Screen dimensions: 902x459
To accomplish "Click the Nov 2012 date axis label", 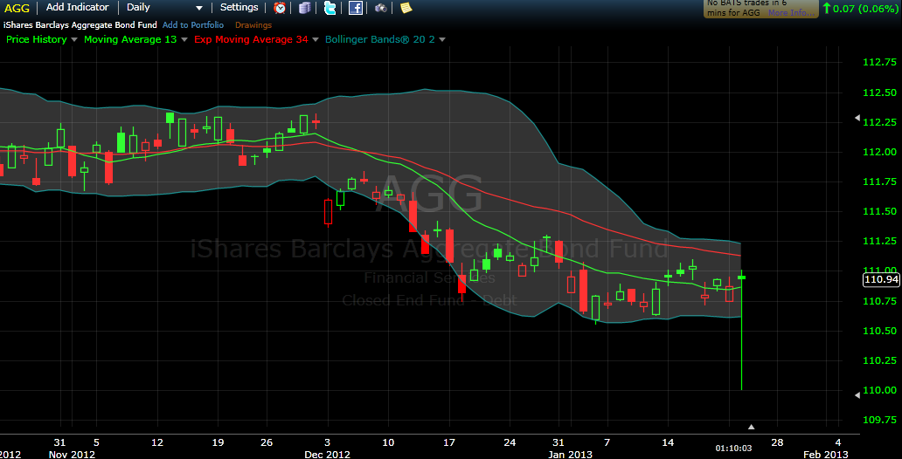I will tap(72, 454).
